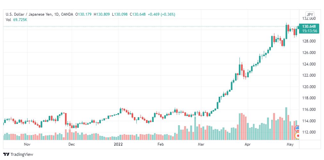Click the +0.469 (+0.36%) change value
Screen dimensions: 324x160
[x=161, y=14]
